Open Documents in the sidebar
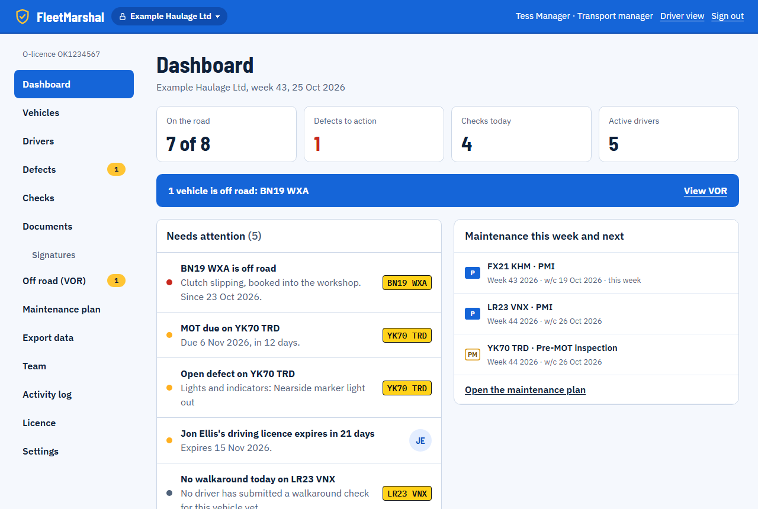 [x=74, y=226]
